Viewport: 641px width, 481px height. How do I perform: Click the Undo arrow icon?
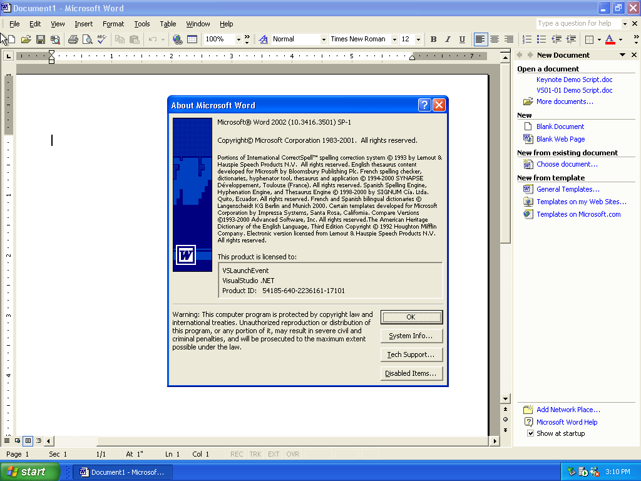tap(153, 39)
